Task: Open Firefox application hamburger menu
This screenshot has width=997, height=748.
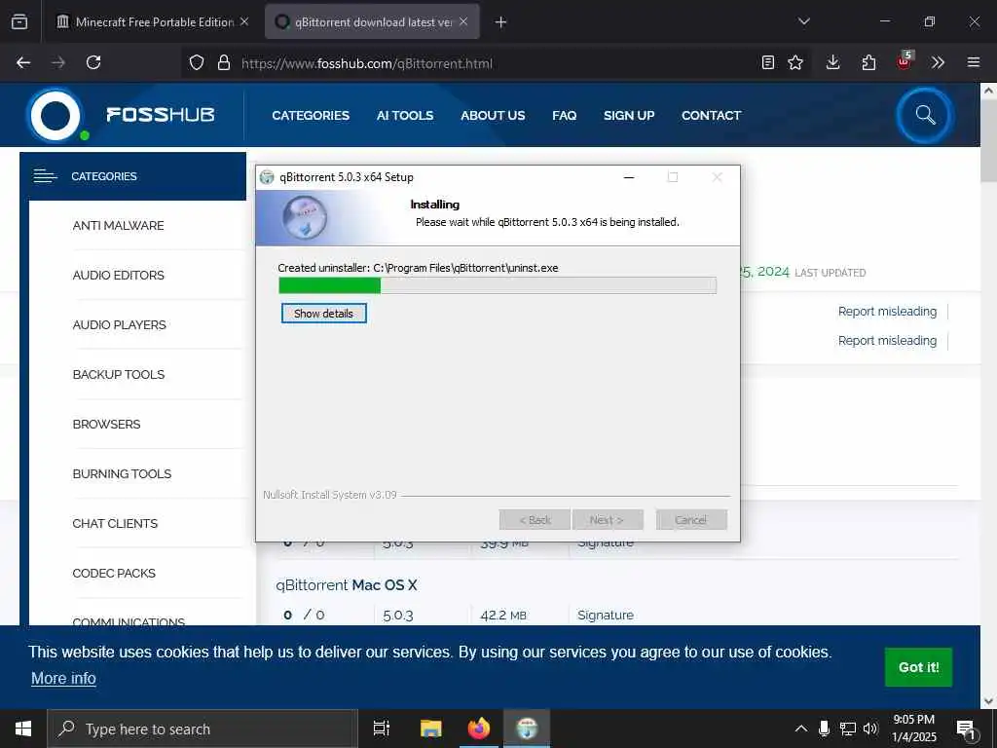Action: pyautogui.click(x=974, y=62)
